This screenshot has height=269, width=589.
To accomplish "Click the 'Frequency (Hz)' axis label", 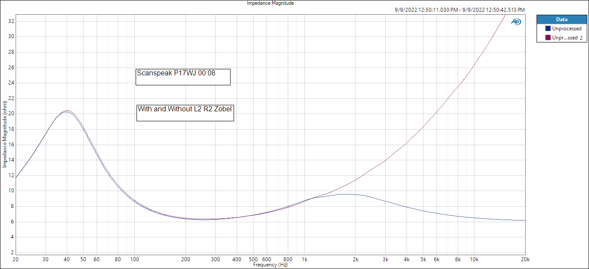I will point(270,265).
